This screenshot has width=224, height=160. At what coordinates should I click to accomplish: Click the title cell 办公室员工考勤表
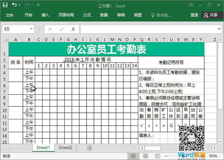(x=106, y=49)
